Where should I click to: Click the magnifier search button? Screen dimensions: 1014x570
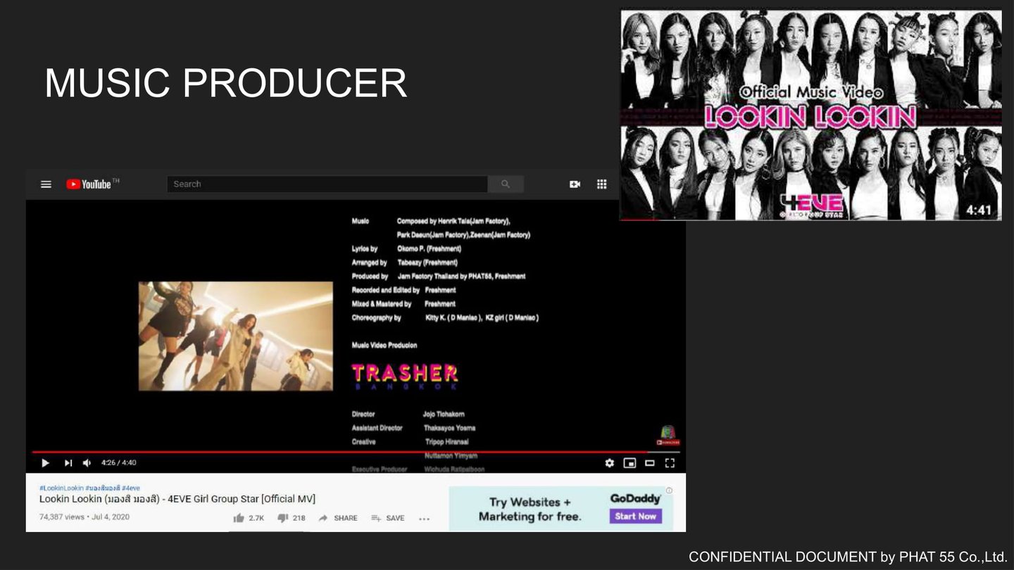coord(506,184)
